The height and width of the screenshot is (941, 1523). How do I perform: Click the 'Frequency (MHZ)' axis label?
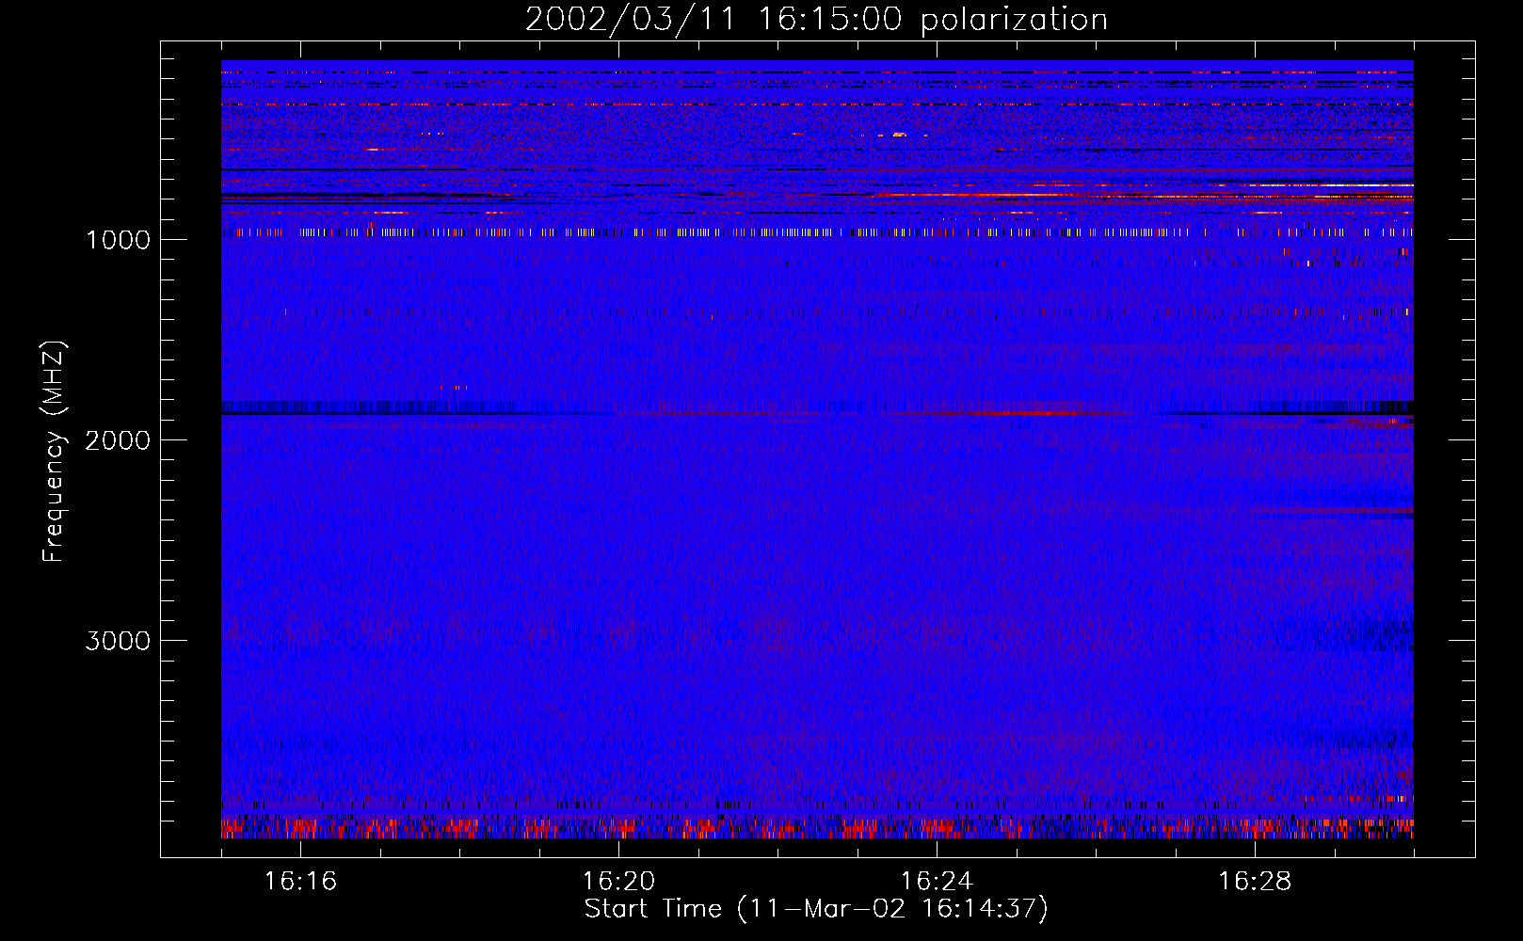click(x=54, y=452)
